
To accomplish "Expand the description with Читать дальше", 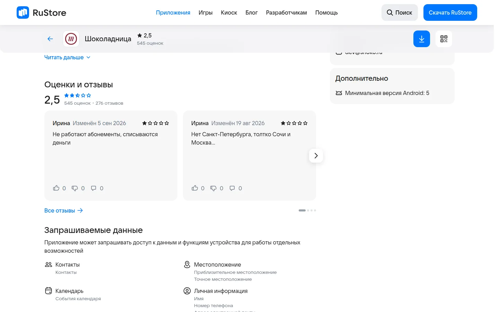I will [x=67, y=57].
